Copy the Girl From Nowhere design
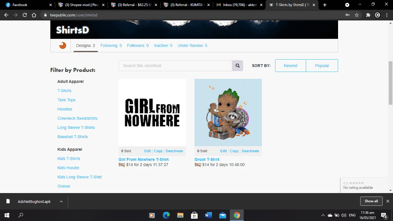 tap(158, 151)
